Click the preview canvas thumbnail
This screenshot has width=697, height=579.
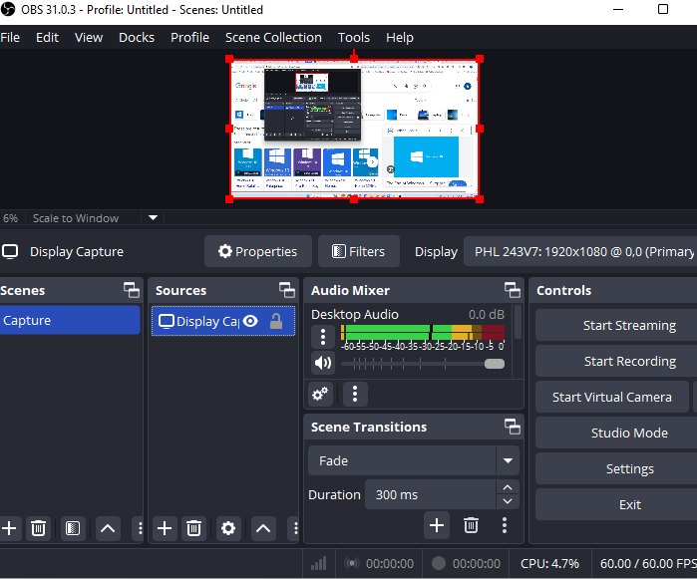pyautogui.click(x=354, y=129)
